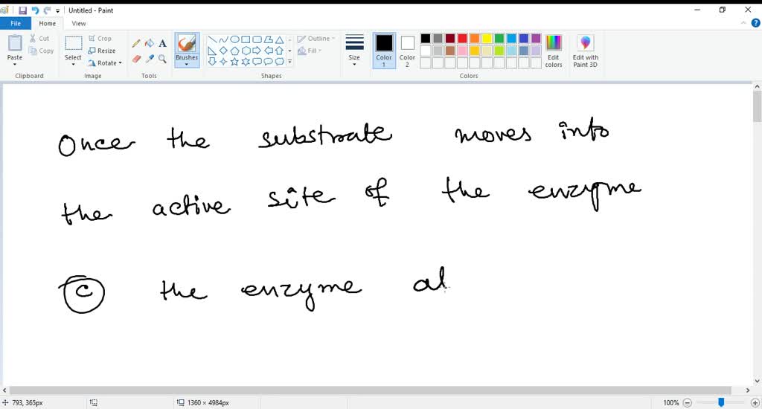This screenshot has width=762, height=409.
Task: Choose the Line shape
Action: (x=212, y=40)
